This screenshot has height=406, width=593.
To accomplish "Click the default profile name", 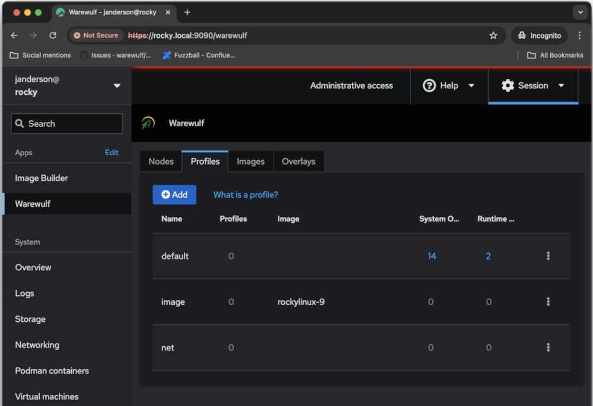I will (x=175, y=256).
